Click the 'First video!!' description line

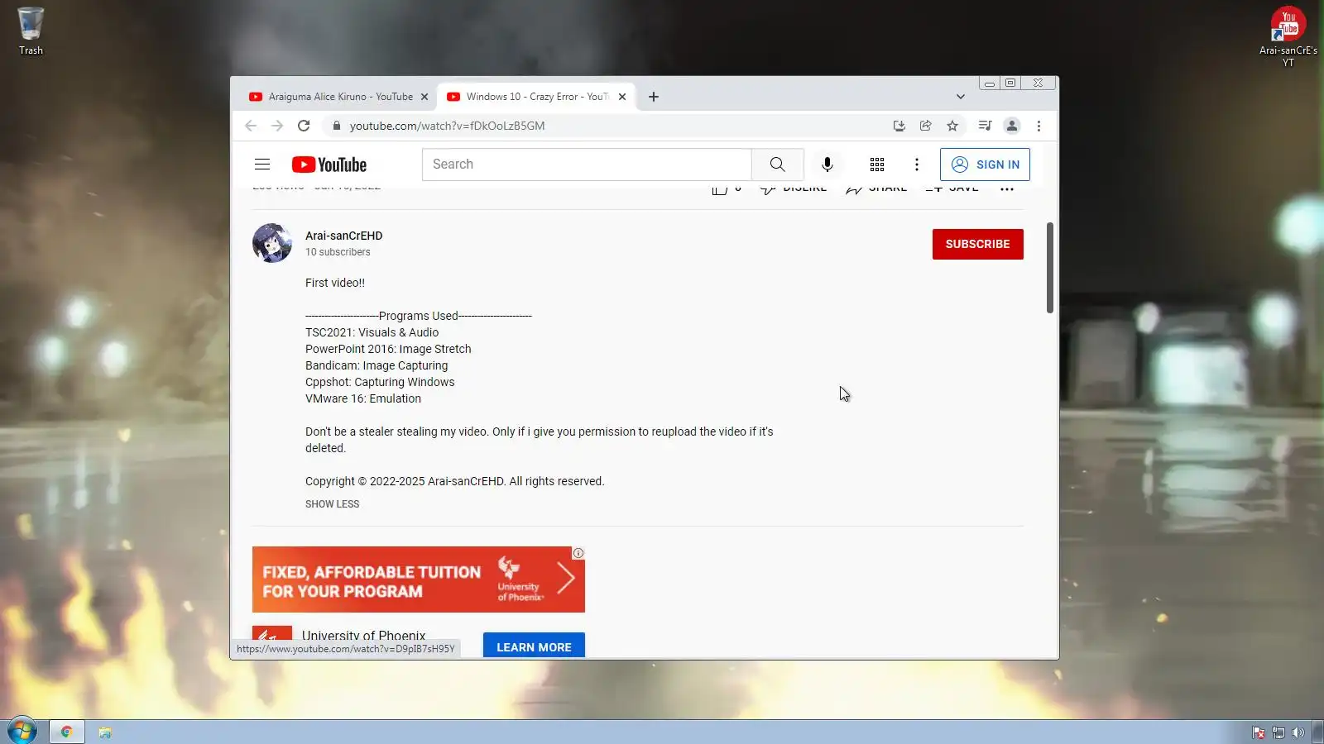click(335, 283)
